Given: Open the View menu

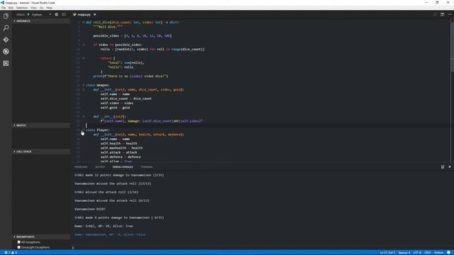Looking at the screenshot, I should point(34,8).
